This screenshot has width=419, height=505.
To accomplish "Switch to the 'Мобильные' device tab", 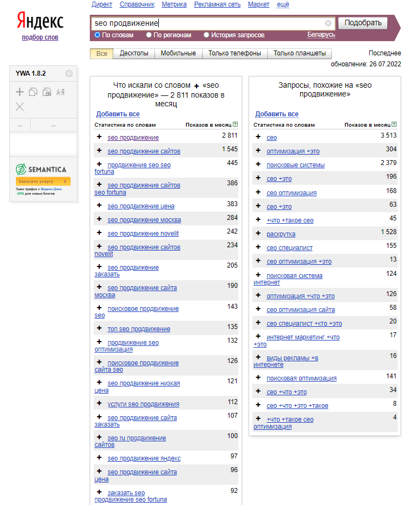I will 179,53.
